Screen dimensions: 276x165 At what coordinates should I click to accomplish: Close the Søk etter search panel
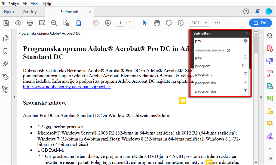point(247,33)
